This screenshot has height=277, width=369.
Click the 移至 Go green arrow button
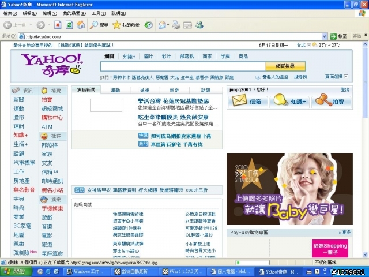[x=338, y=36]
